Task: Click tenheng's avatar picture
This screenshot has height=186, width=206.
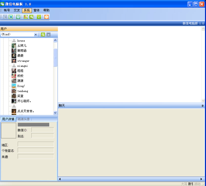Action: tap(14, 91)
